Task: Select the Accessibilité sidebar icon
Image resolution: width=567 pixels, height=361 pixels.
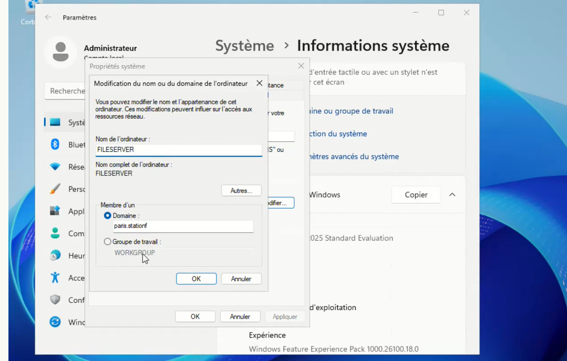Action: 55,278
